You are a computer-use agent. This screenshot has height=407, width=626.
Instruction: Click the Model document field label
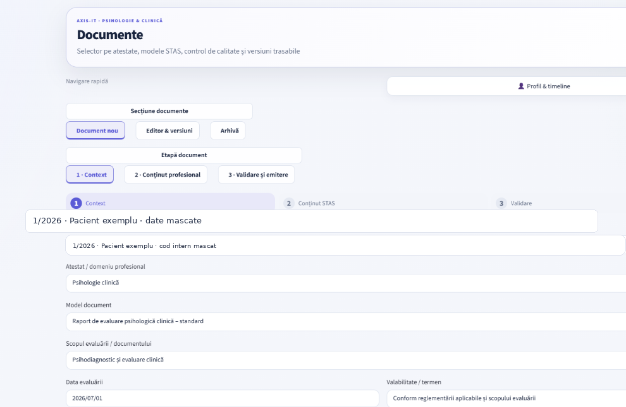(89, 305)
